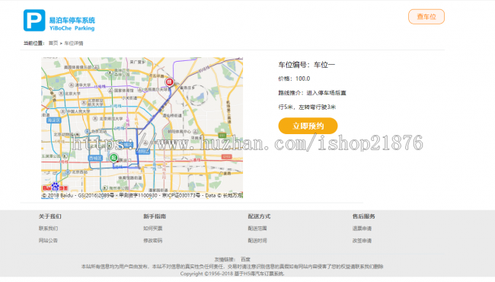The height and width of the screenshot is (282, 495).
Task: Click the 配送方式 footer heading
Action: click(259, 216)
